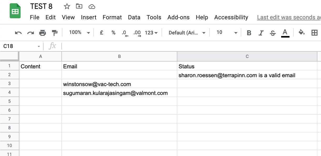The height and width of the screenshot is (156, 321).
Task: Open the File menu
Action: (35, 17)
